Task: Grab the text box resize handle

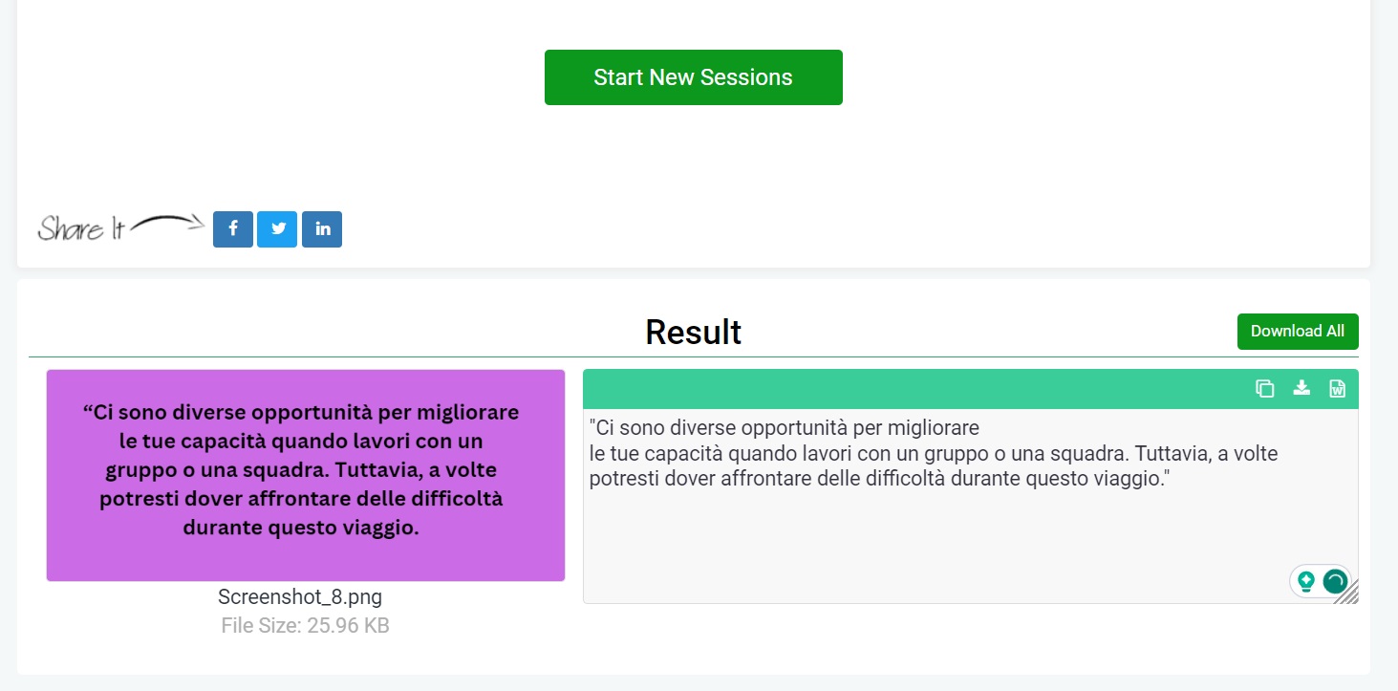Action: pyautogui.click(x=1347, y=594)
